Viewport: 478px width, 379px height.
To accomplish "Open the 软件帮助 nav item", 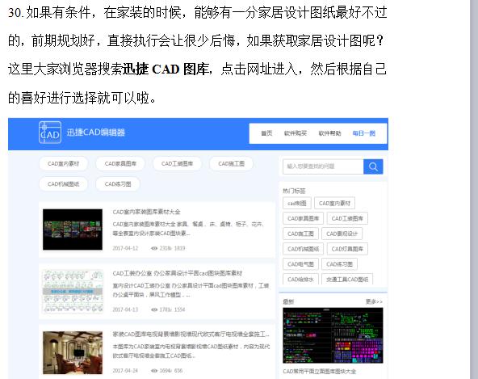I will click(329, 133).
